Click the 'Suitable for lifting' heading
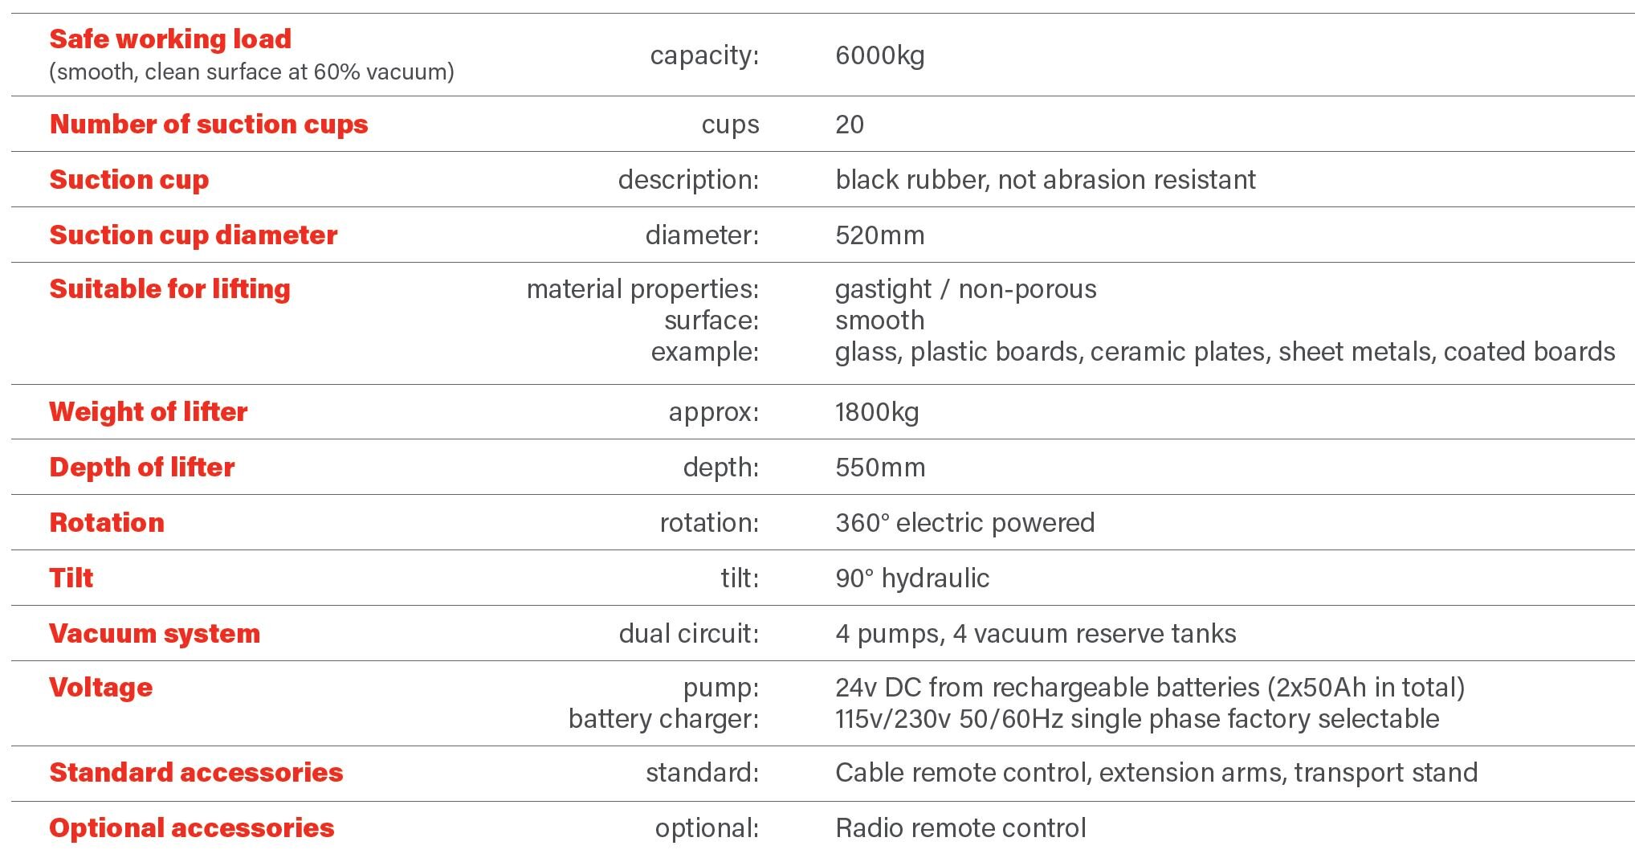Screen dimensions: 1635x862 169,288
